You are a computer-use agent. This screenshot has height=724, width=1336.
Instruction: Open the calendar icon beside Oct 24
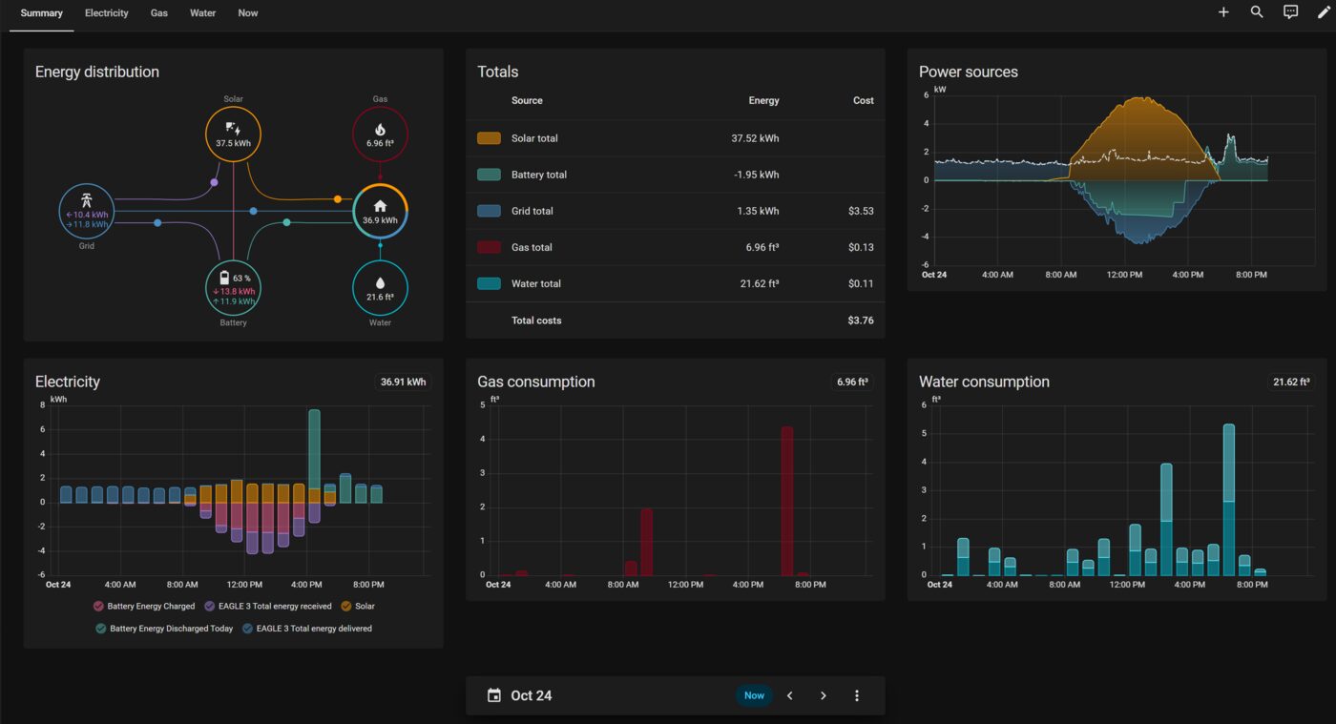[493, 695]
